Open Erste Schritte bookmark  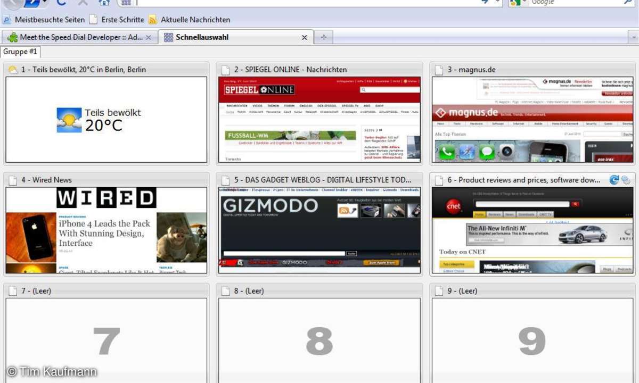click(x=117, y=20)
